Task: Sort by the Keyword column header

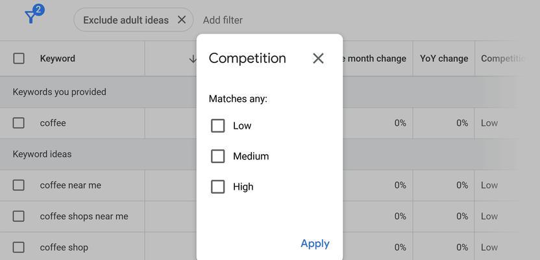Action: tap(58, 58)
